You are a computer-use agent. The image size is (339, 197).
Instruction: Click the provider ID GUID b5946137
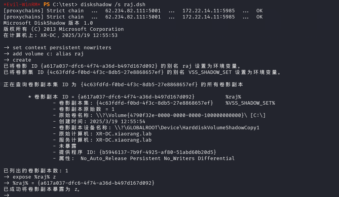coord(157,152)
